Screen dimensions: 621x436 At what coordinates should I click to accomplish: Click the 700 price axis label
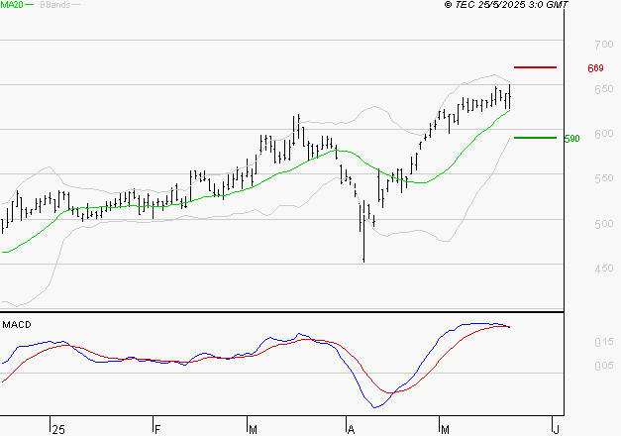tap(574, 45)
